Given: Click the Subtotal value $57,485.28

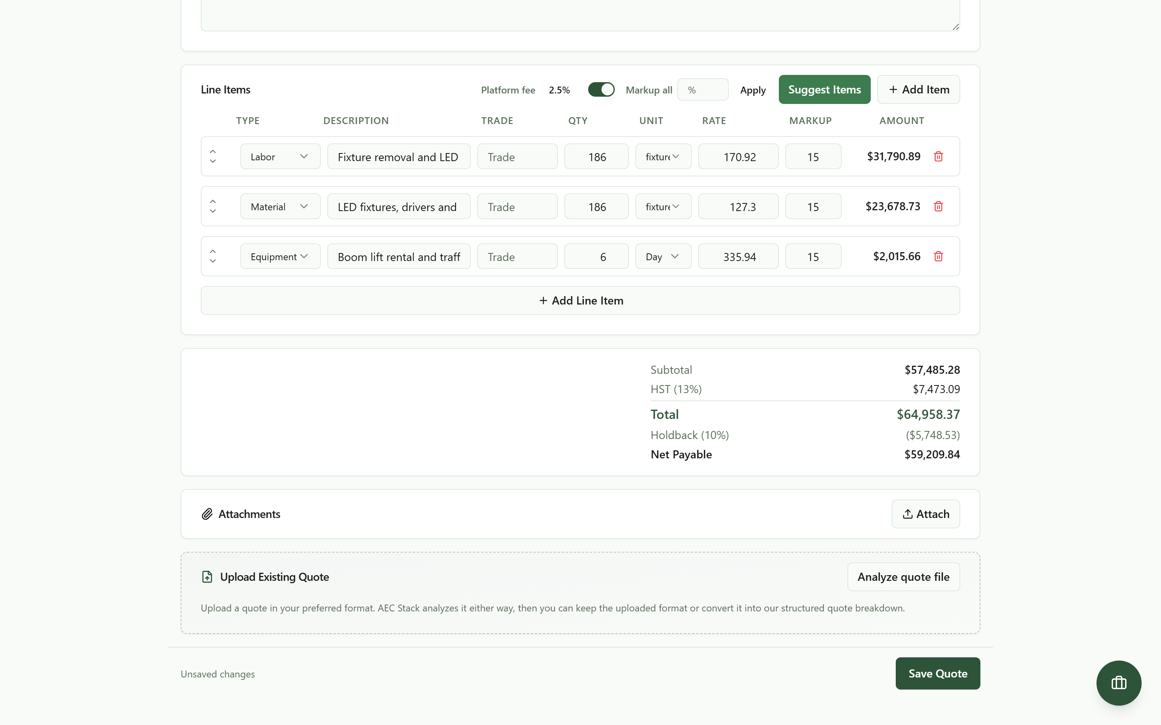Looking at the screenshot, I should (x=932, y=370).
